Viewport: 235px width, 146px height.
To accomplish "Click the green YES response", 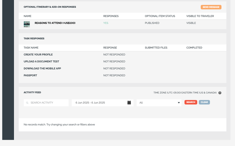I will tap(106, 23).
